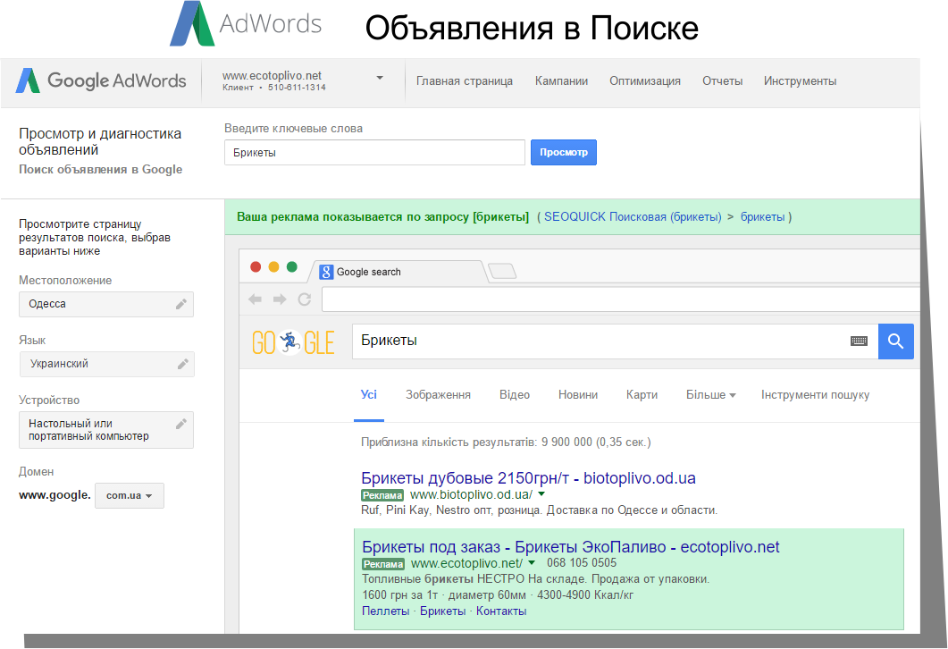The height and width of the screenshot is (649, 948).
Task: Click the www.ecotoplivo.net account name
Action: 272,76
